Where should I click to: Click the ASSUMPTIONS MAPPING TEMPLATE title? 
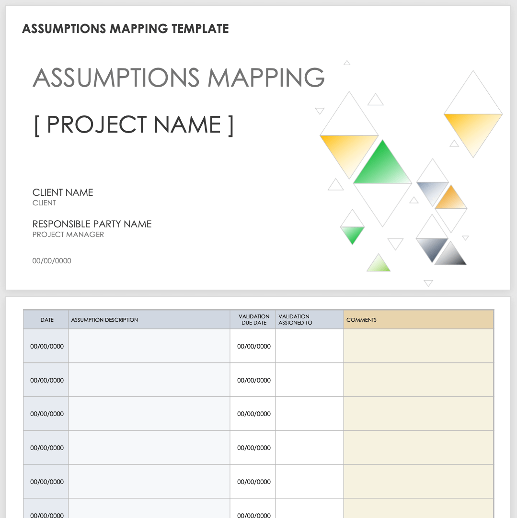(126, 29)
